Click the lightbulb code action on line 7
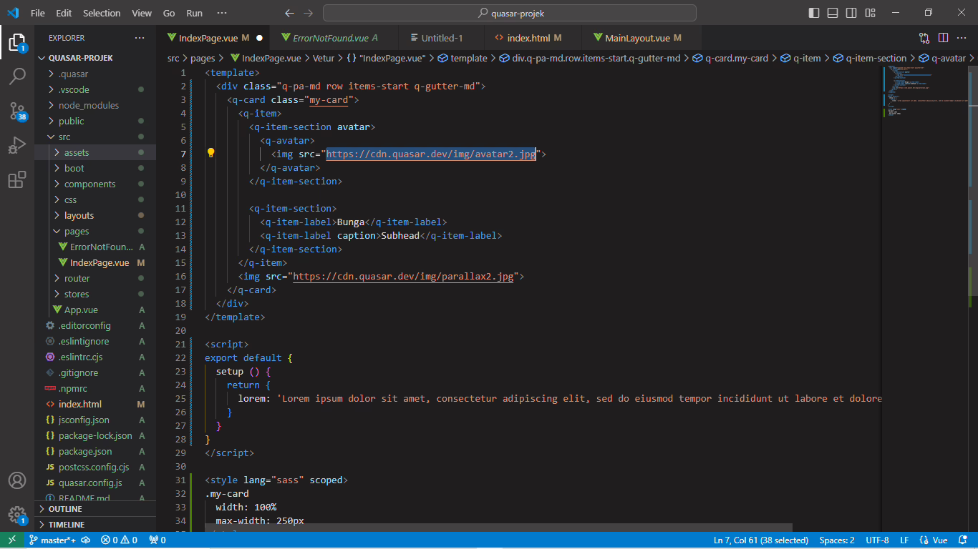Viewport: 978px width, 549px height. click(x=211, y=153)
